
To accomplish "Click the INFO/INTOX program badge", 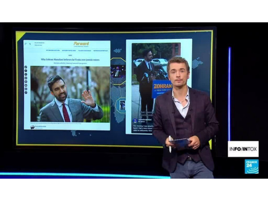I will point(243,149).
